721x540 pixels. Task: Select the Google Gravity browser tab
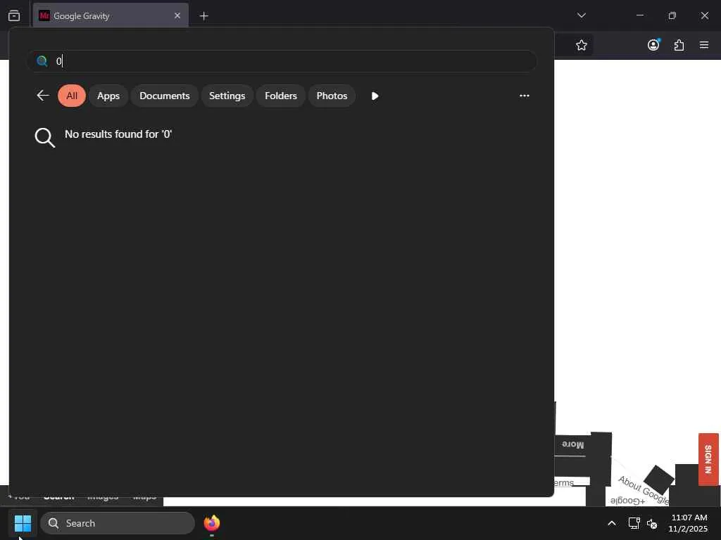(111, 15)
